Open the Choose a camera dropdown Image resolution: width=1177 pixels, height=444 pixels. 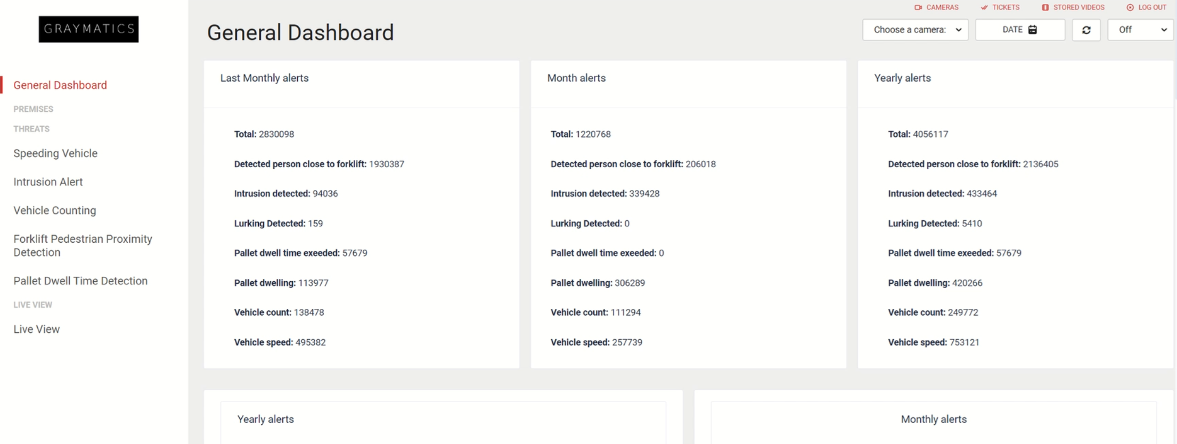click(915, 30)
